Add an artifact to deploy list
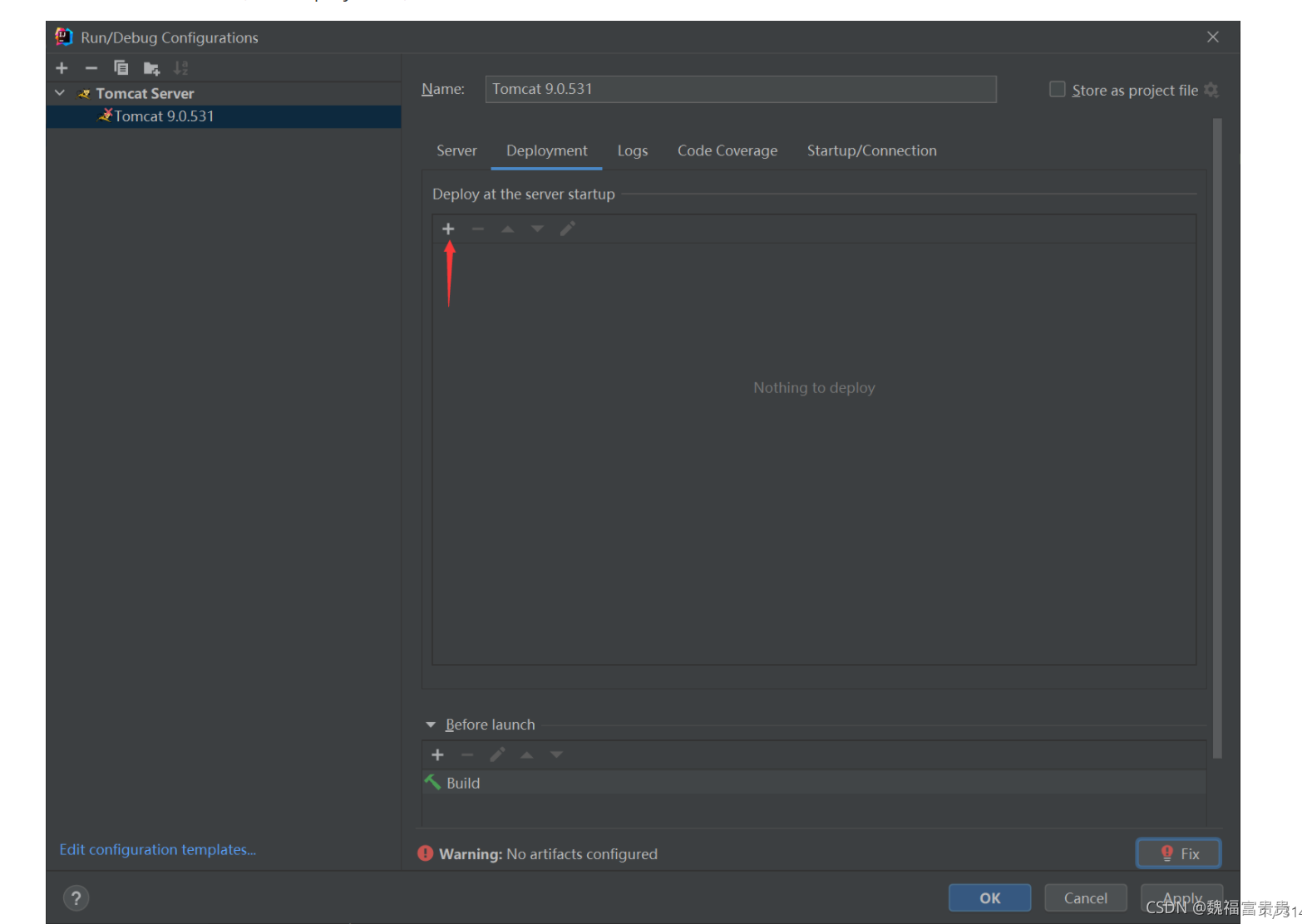The image size is (1302, 924). (448, 229)
